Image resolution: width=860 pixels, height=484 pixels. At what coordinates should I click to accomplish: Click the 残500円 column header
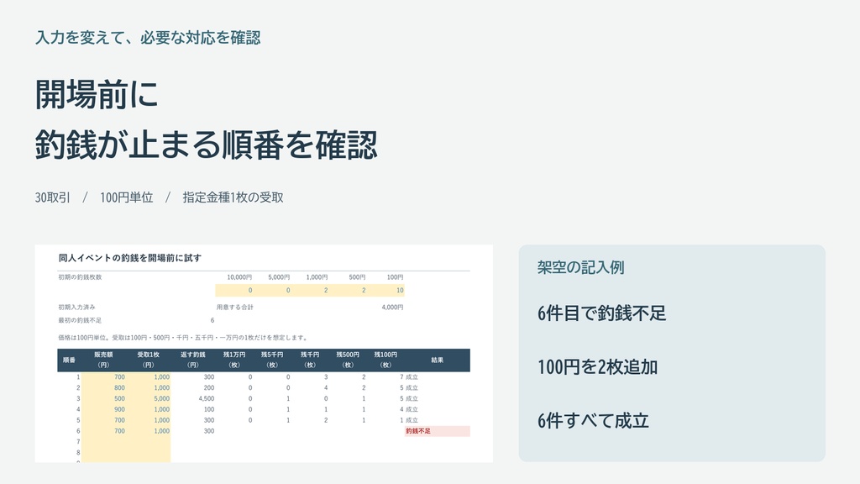pyautogui.click(x=348, y=360)
